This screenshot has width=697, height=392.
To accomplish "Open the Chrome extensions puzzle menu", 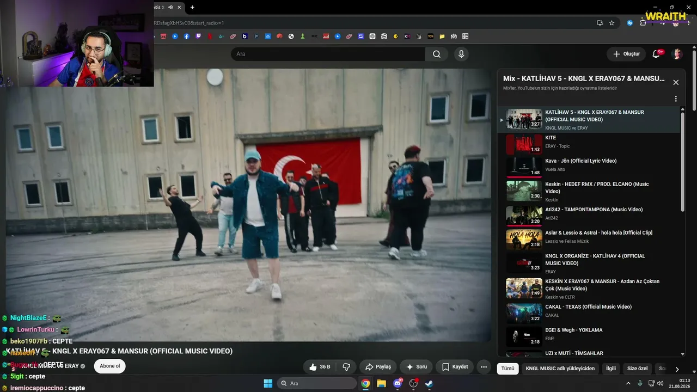I will click(643, 23).
